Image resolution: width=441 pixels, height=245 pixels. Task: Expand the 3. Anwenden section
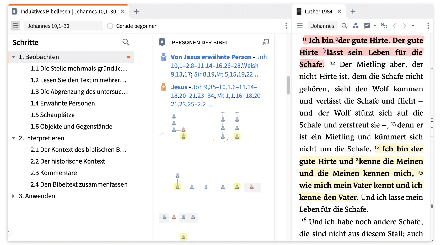click(x=13, y=196)
